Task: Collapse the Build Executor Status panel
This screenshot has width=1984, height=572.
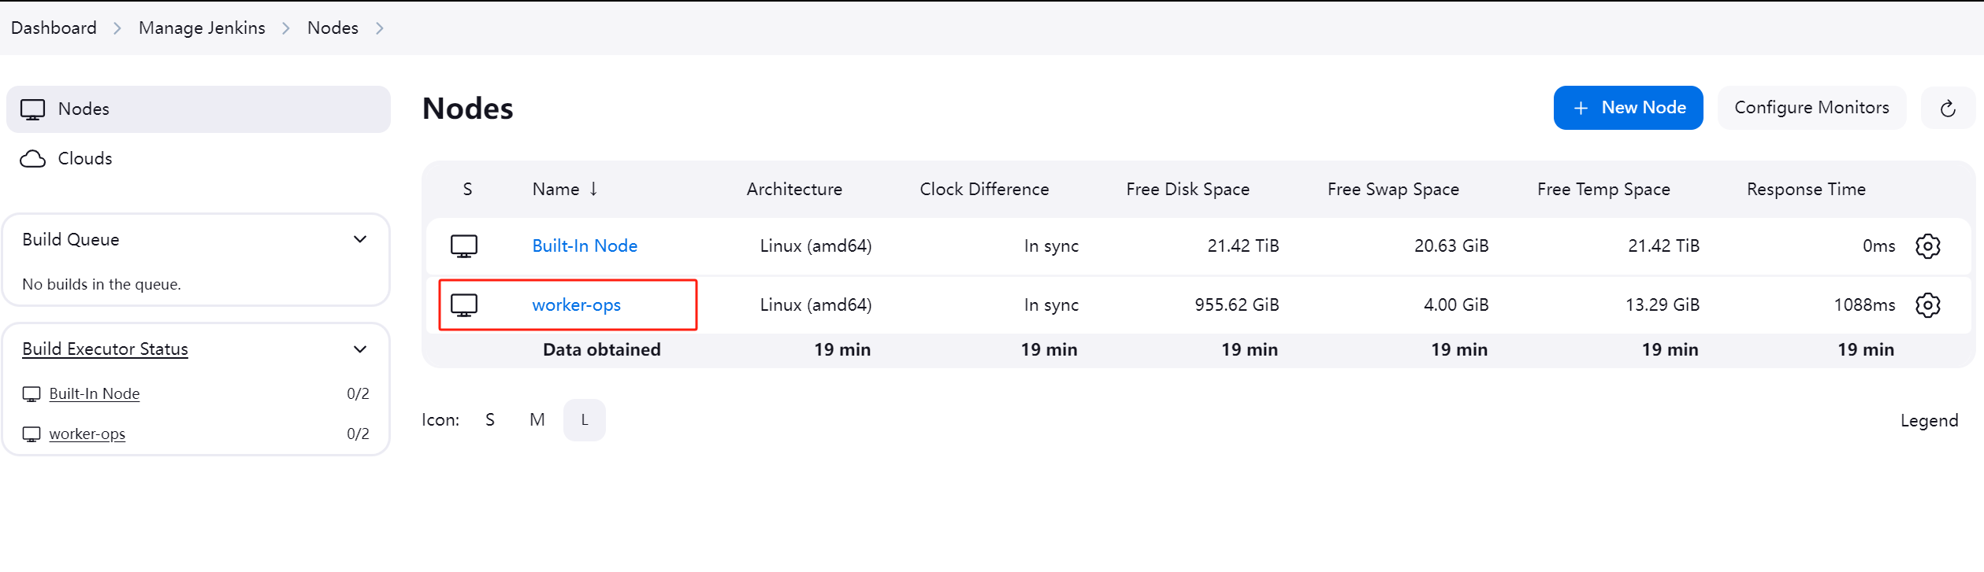Action: click(x=360, y=349)
